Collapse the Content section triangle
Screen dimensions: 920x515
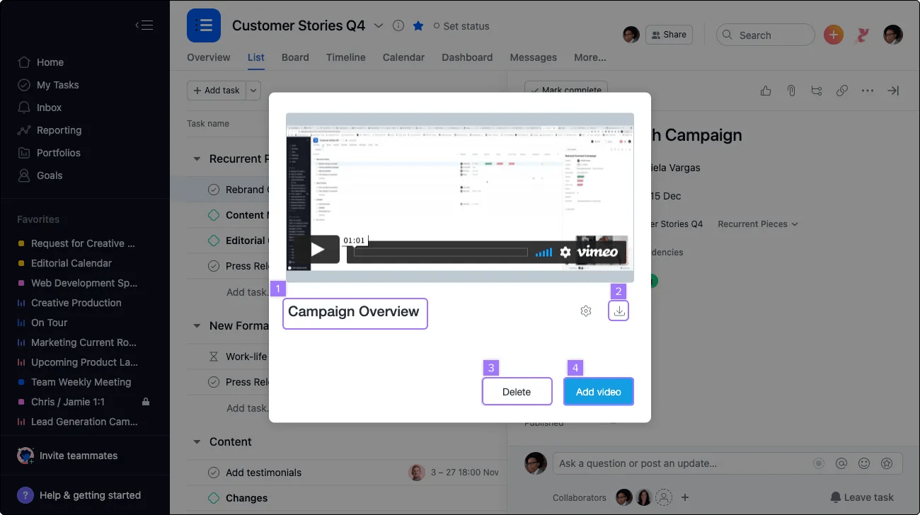197,441
